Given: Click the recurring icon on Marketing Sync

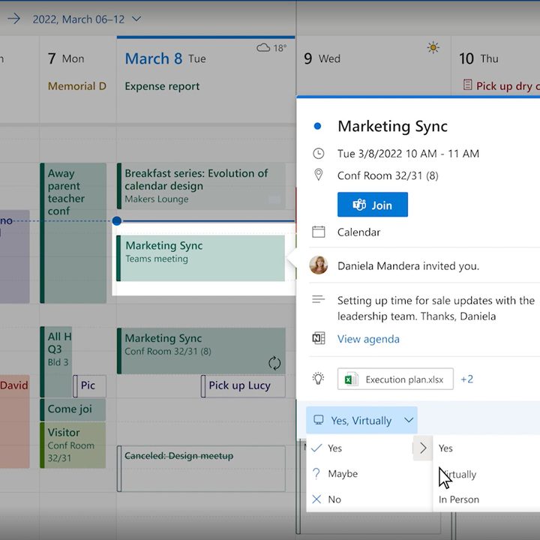Looking at the screenshot, I should coord(274,363).
